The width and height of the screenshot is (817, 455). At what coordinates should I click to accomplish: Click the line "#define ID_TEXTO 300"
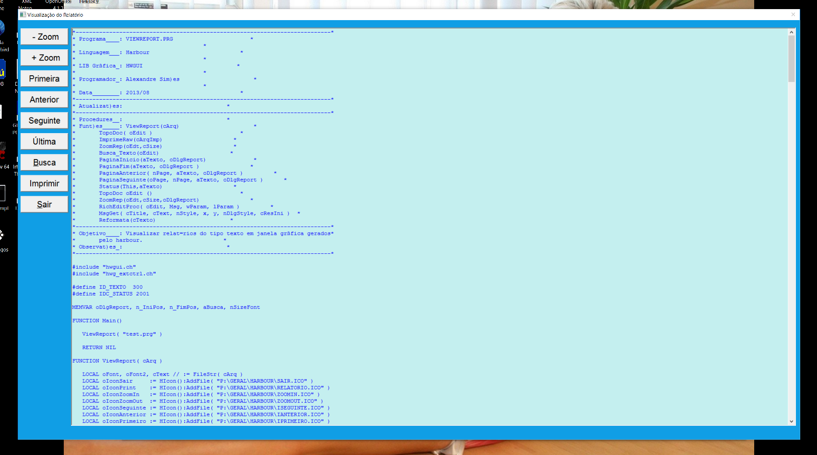[107, 287]
